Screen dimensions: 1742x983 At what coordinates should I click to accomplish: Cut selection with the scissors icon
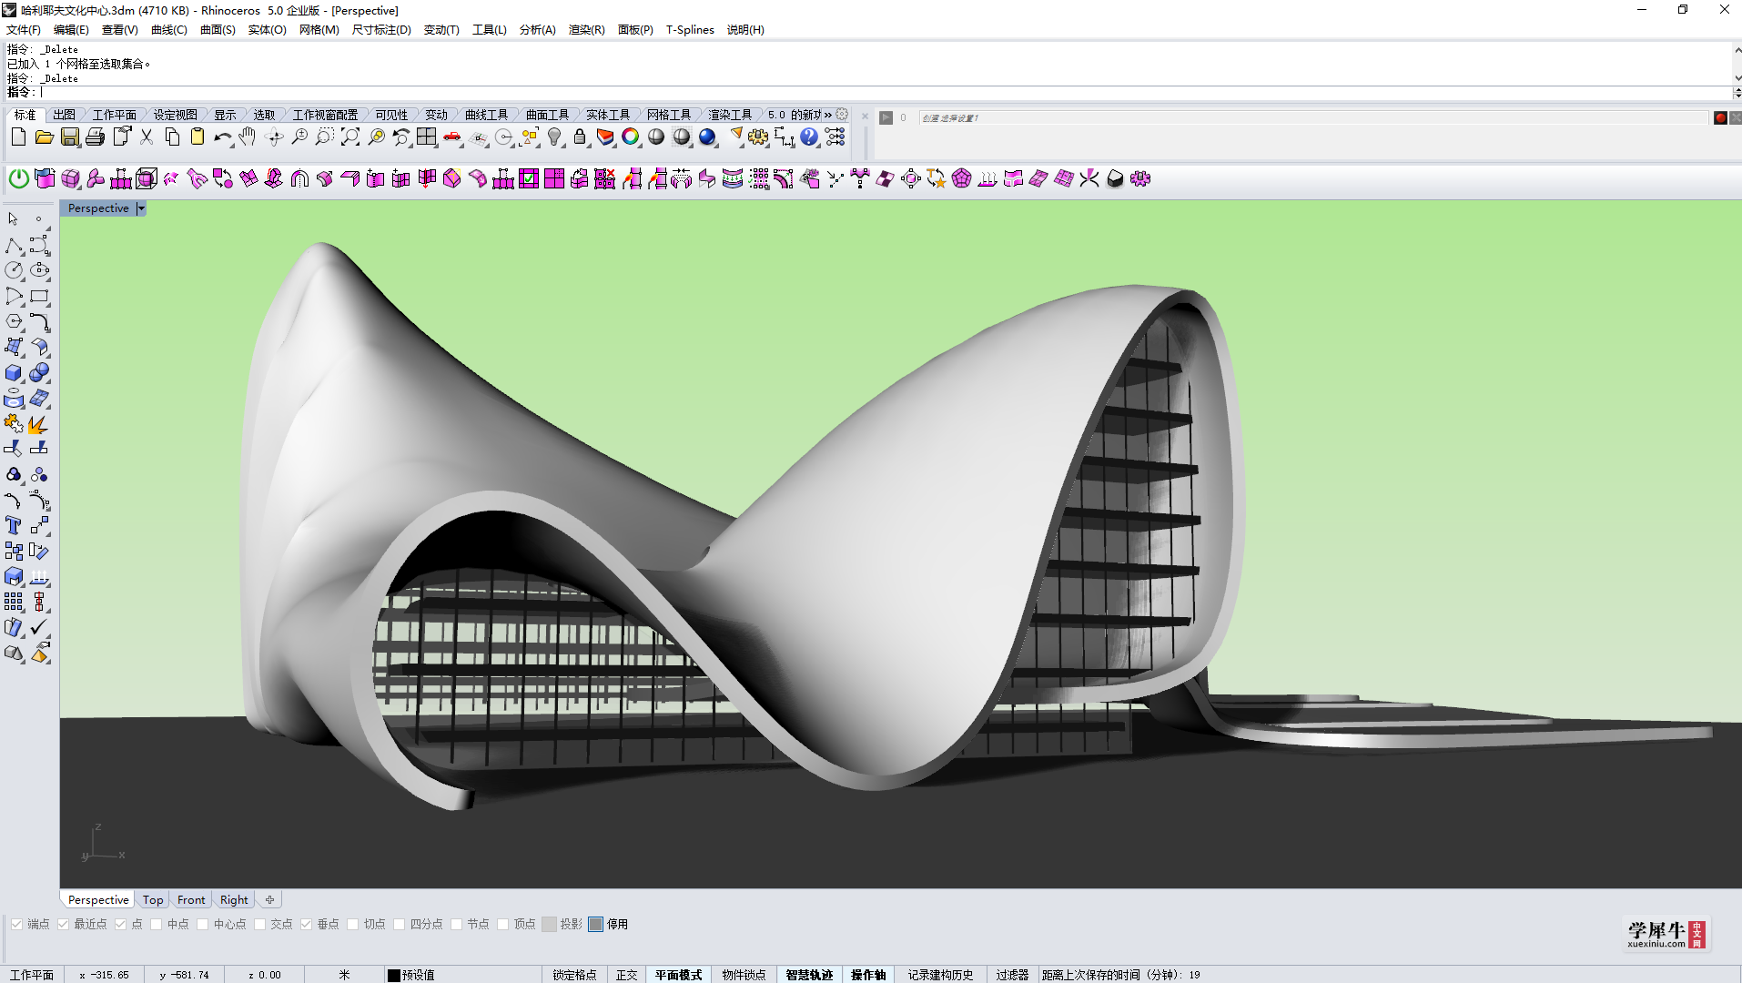tap(146, 137)
